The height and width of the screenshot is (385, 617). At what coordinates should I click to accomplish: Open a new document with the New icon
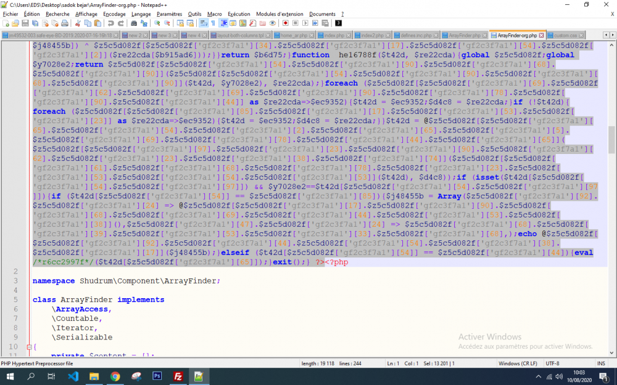[6, 23]
